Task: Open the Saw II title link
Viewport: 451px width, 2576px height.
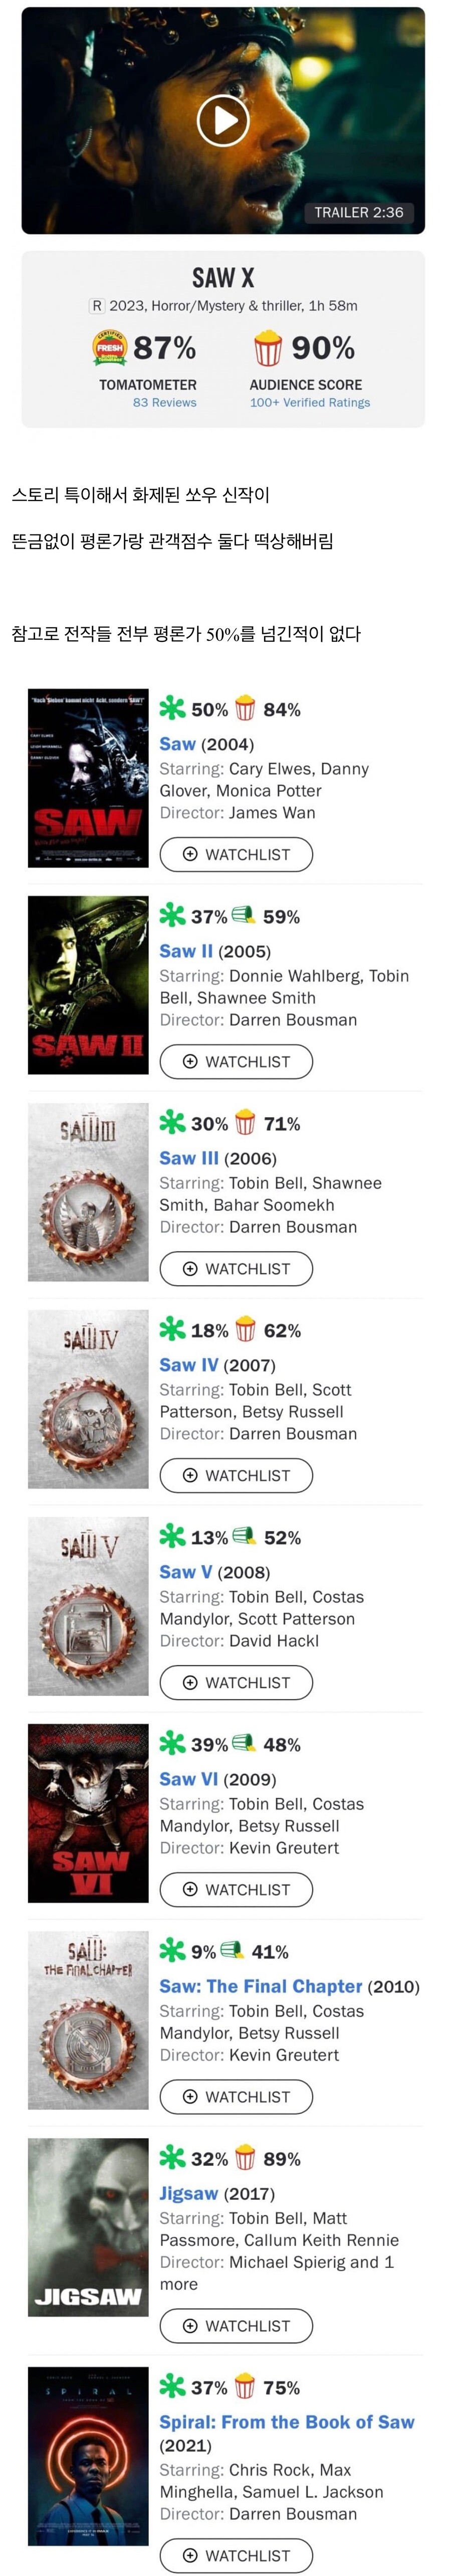Action: tap(186, 951)
